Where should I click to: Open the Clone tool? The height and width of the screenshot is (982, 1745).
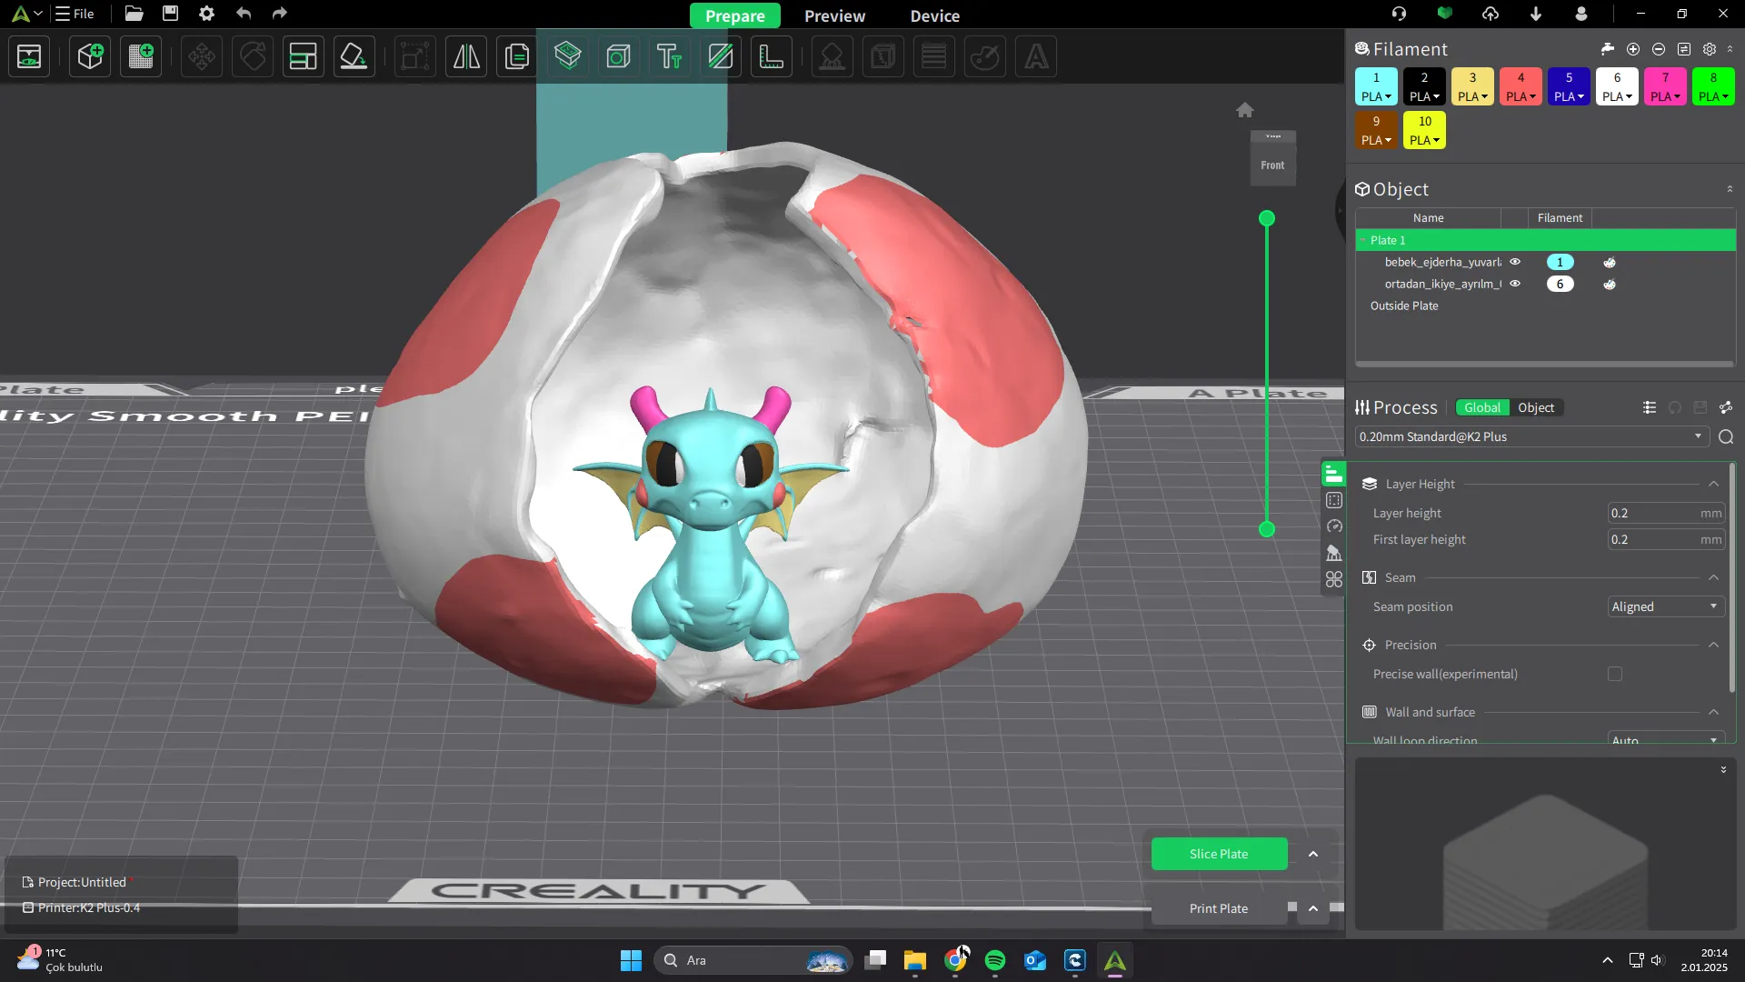[516, 56]
